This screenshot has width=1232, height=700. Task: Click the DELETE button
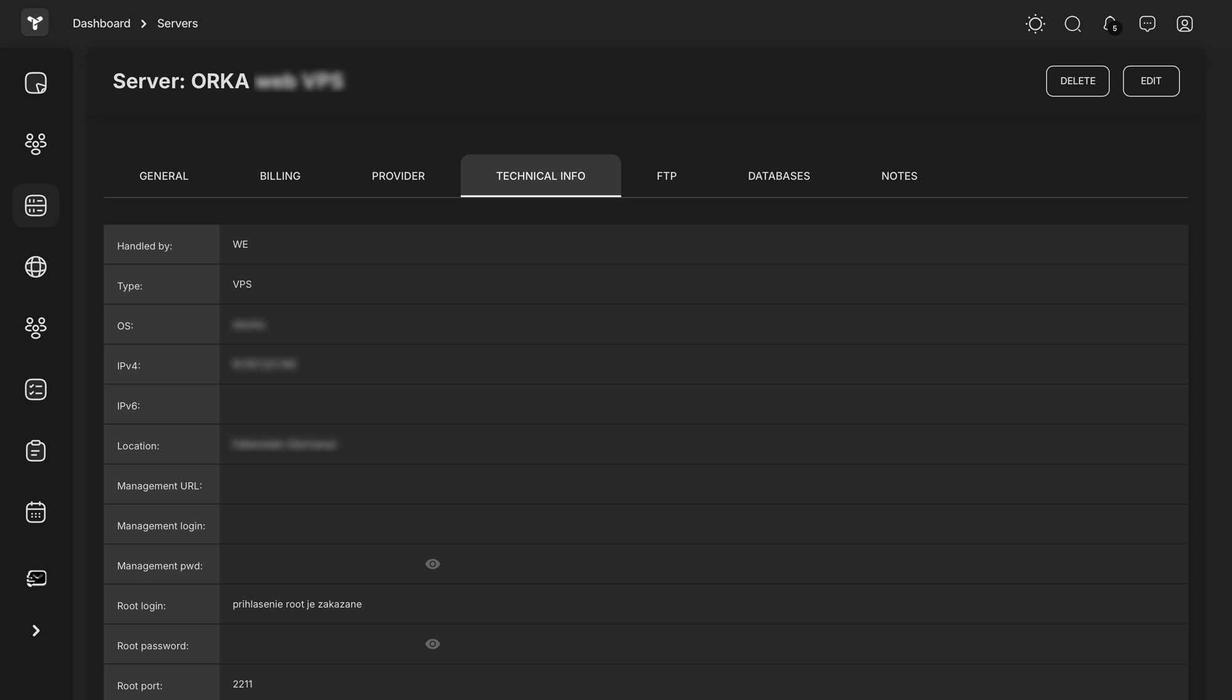[x=1077, y=81]
